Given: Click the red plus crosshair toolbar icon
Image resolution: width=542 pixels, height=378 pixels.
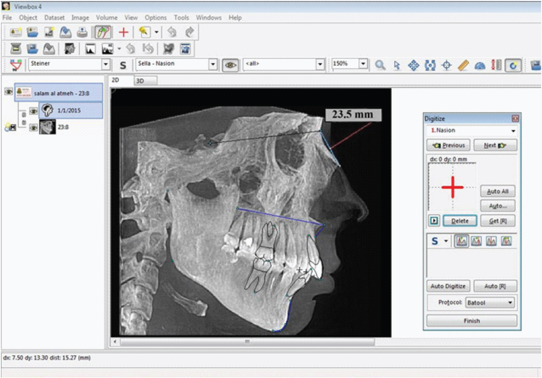Looking at the screenshot, I should [124, 32].
